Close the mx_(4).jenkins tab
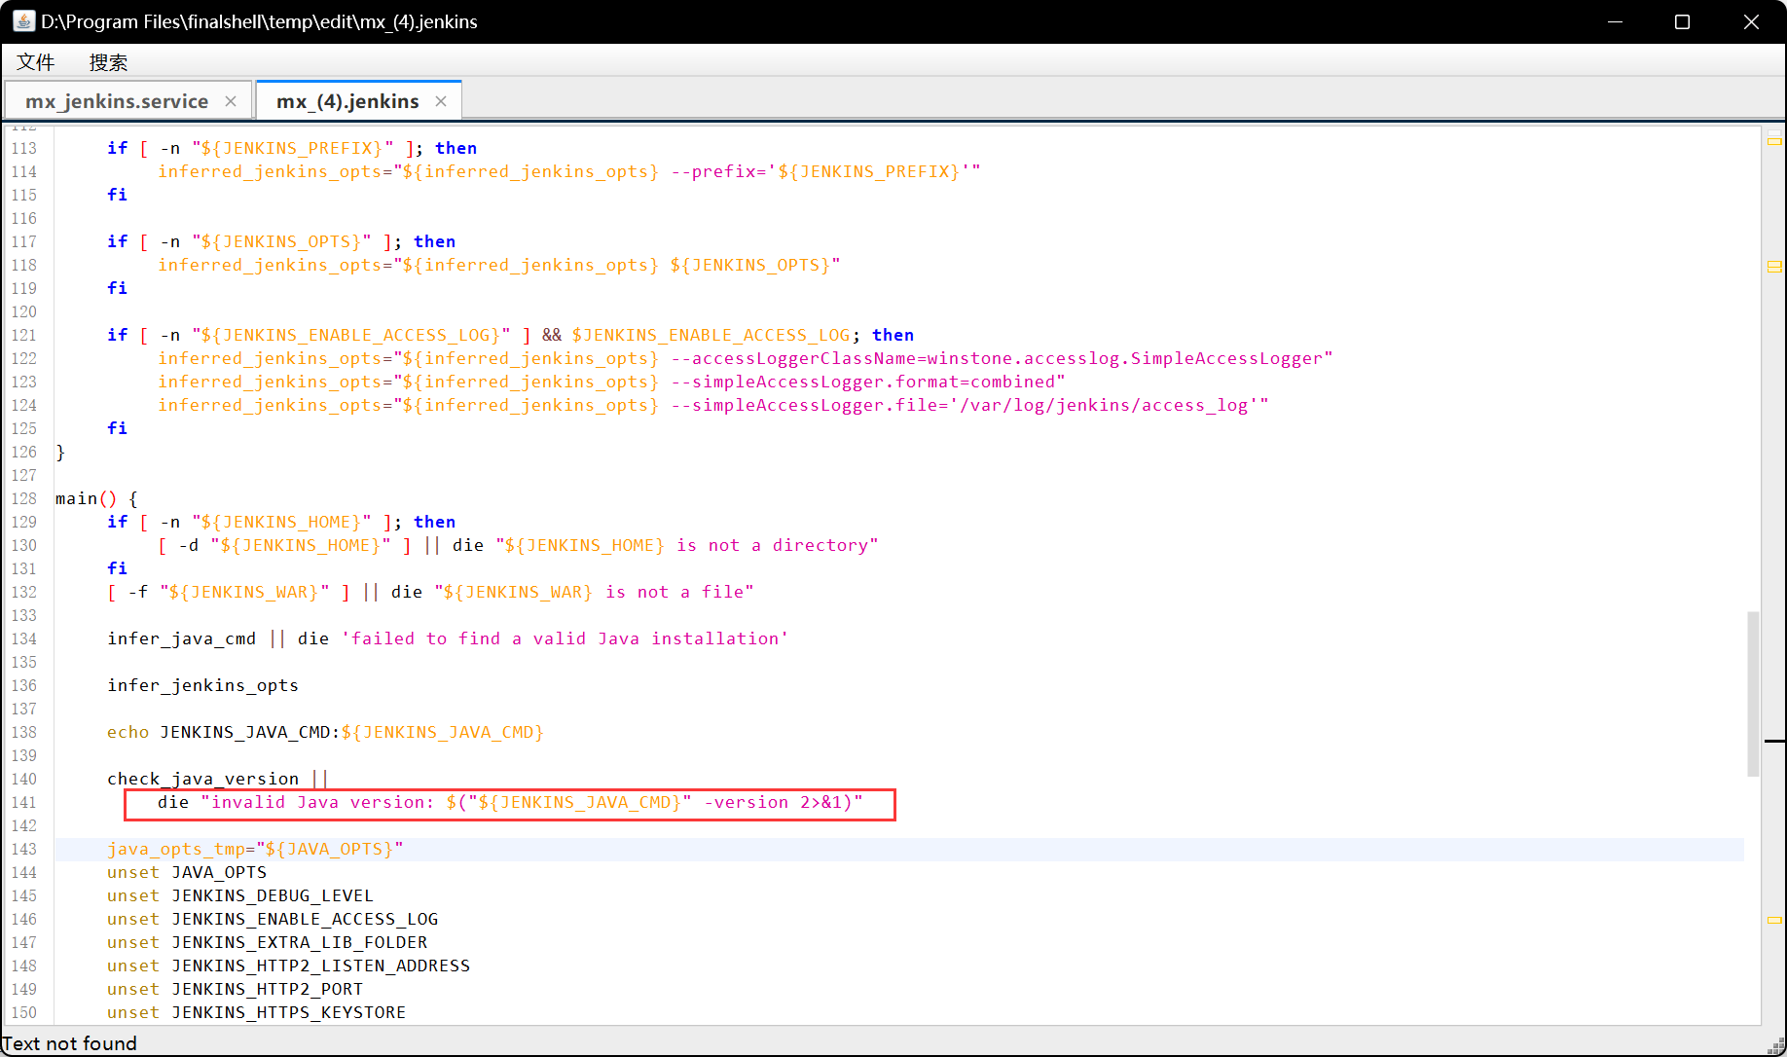Image resolution: width=1787 pixels, height=1057 pixels. pyautogui.click(x=441, y=100)
